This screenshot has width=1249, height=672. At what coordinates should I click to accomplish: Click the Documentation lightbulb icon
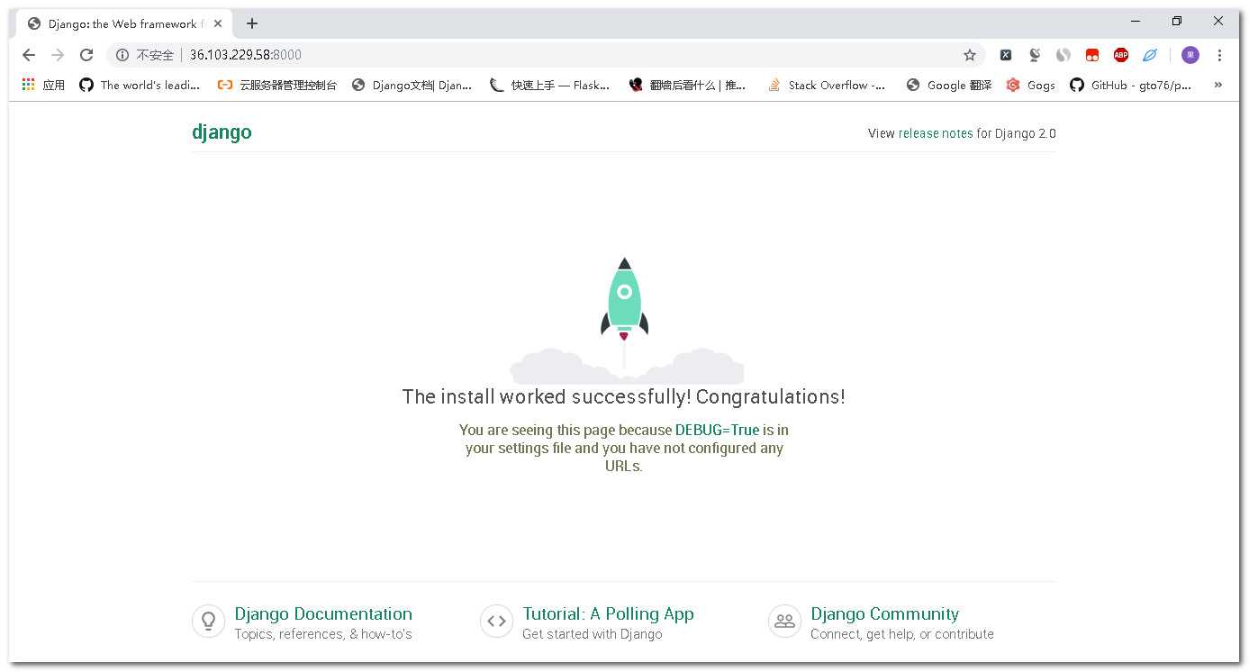click(208, 621)
